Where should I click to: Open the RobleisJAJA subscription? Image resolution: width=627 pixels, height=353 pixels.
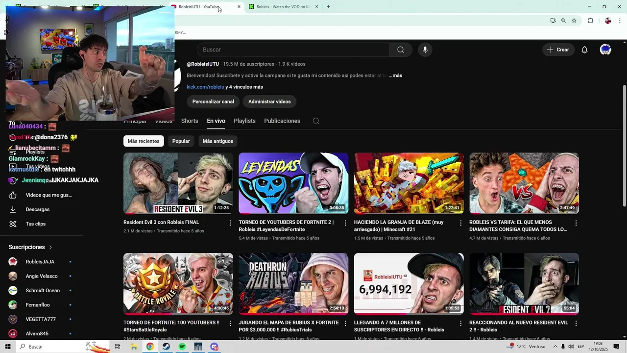click(42, 262)
